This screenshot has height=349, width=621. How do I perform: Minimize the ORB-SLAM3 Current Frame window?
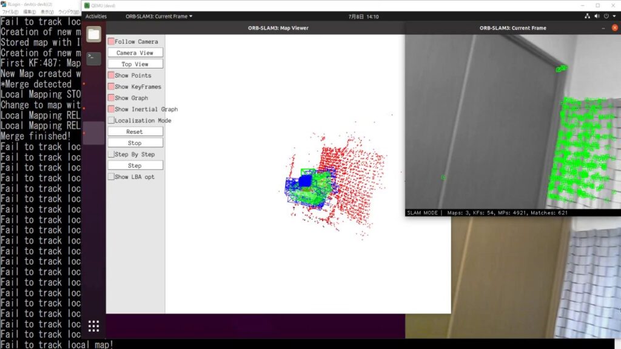tap(603, 28)
